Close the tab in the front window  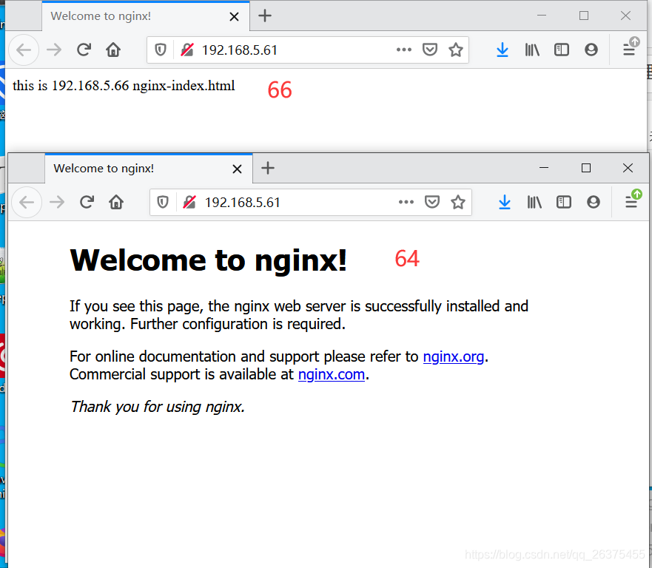pyautogui.click(x=237, y=169)
